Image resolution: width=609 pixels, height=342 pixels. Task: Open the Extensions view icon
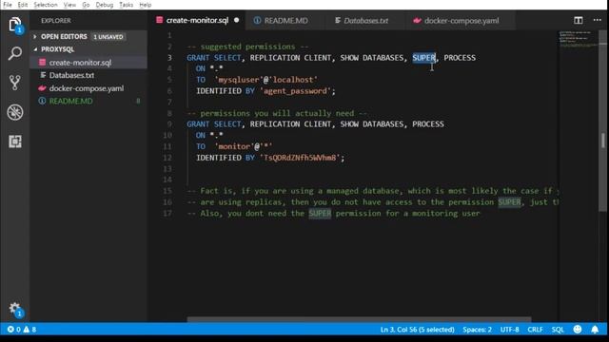pyautogui.click(x=15, y=142)
